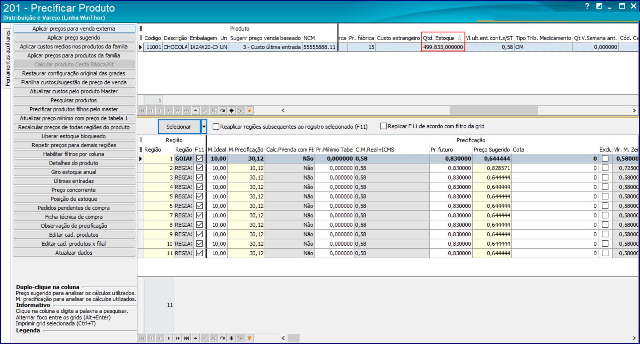Click the M.Precificação column header
Viewport: 640px width, 344px height.
coord(246,150)
